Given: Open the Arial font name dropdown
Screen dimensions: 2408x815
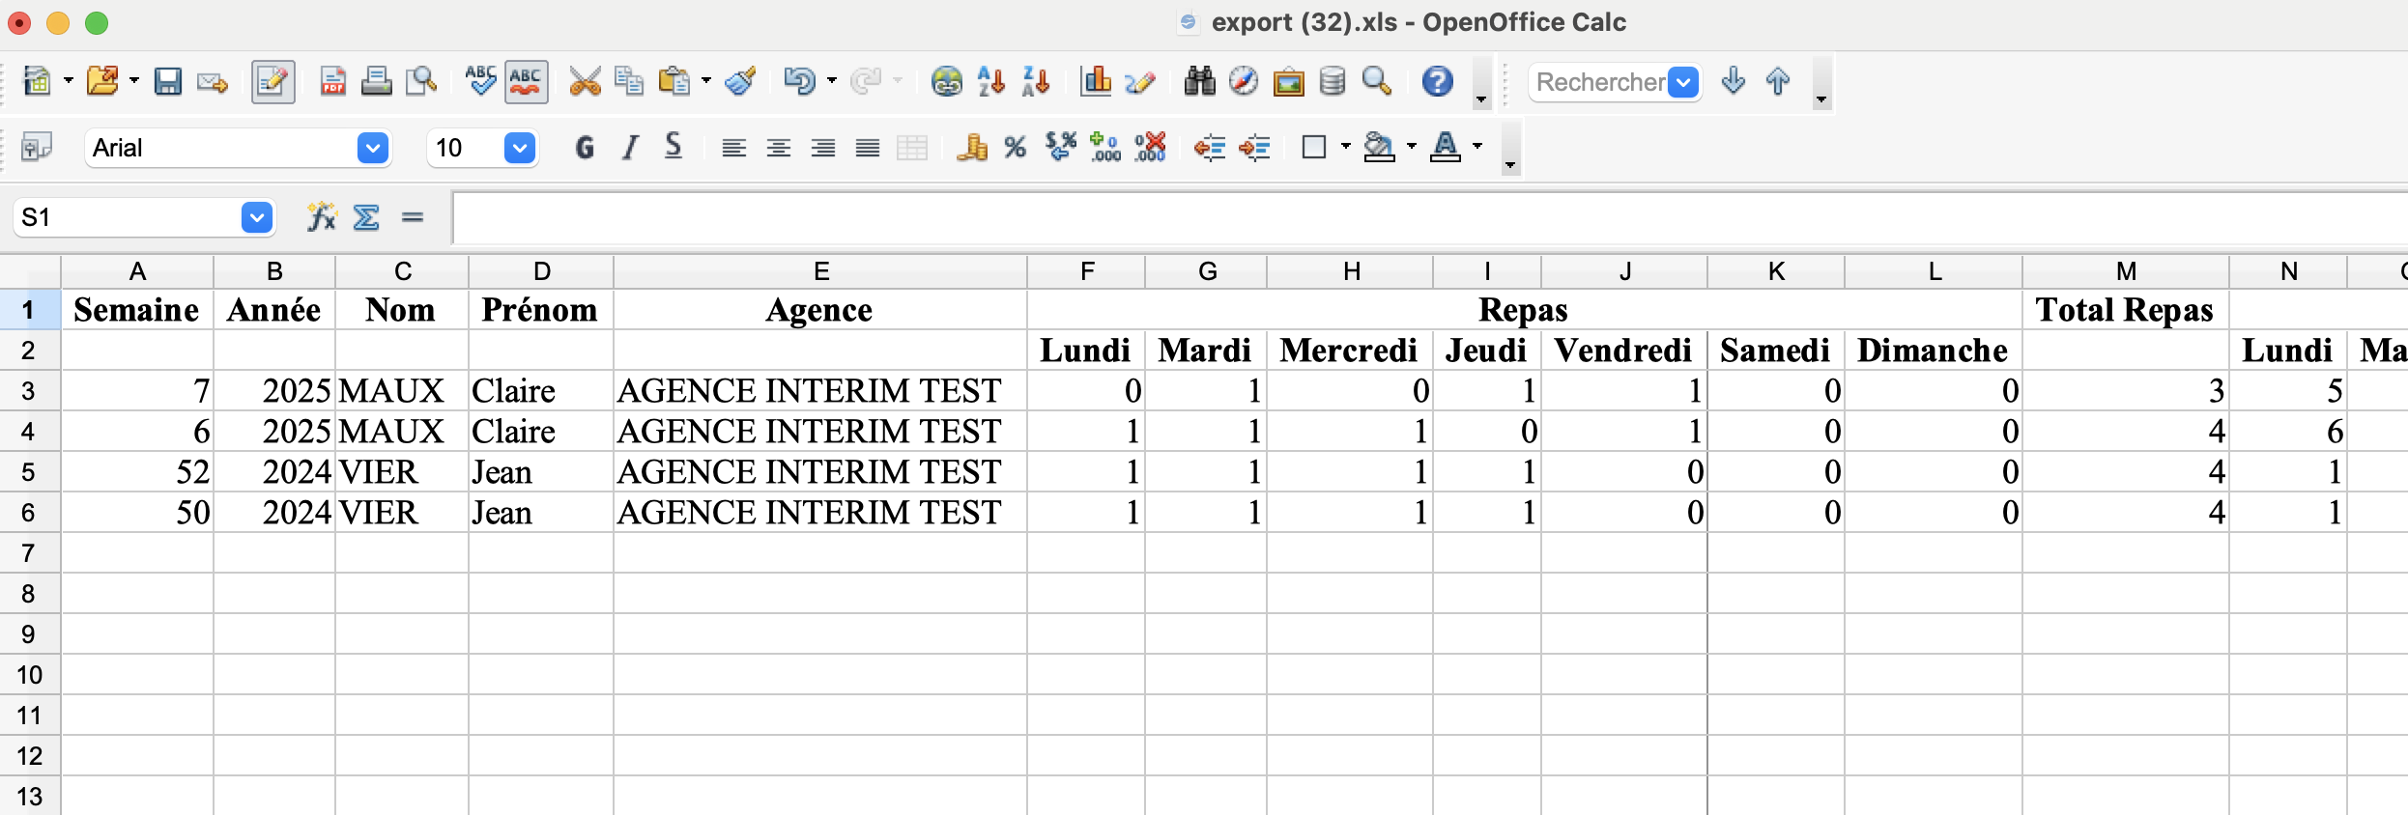Looking at the screenshot, I should coord(373,148).
